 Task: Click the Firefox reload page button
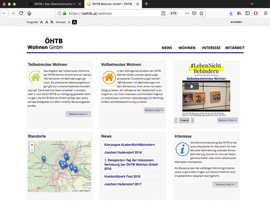point(21,13)
